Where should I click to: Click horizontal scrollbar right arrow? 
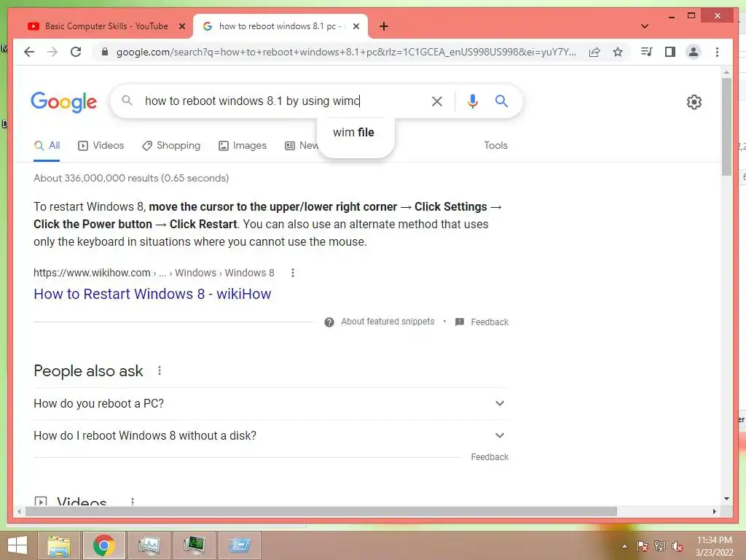click(x=715, y=511)
